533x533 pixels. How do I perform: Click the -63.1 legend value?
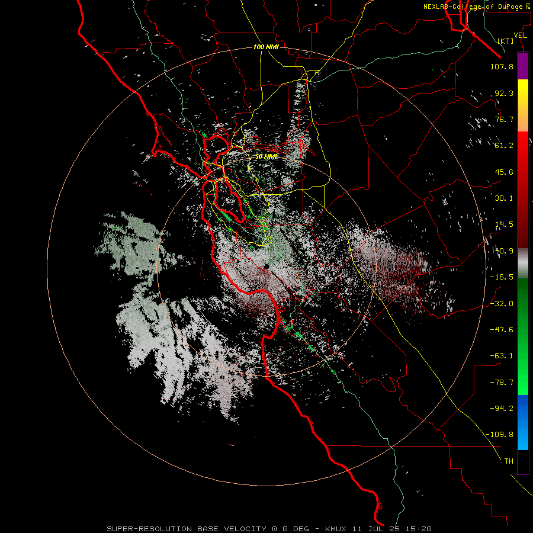click(502, 356)
